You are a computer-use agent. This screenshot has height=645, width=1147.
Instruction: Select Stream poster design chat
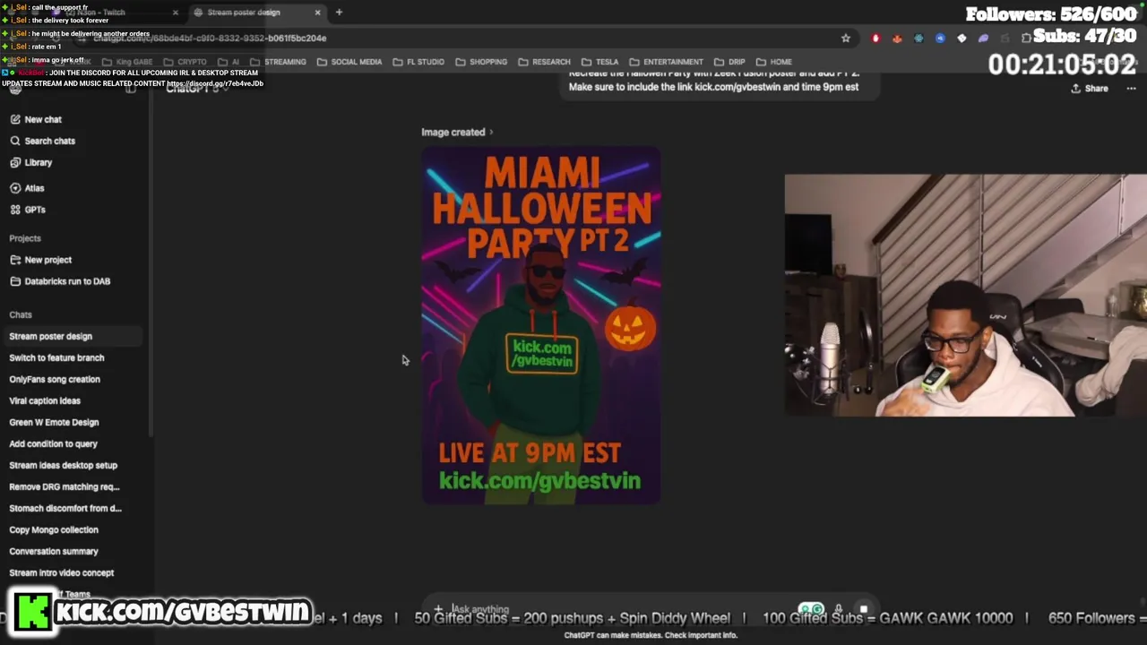[72, 336]
